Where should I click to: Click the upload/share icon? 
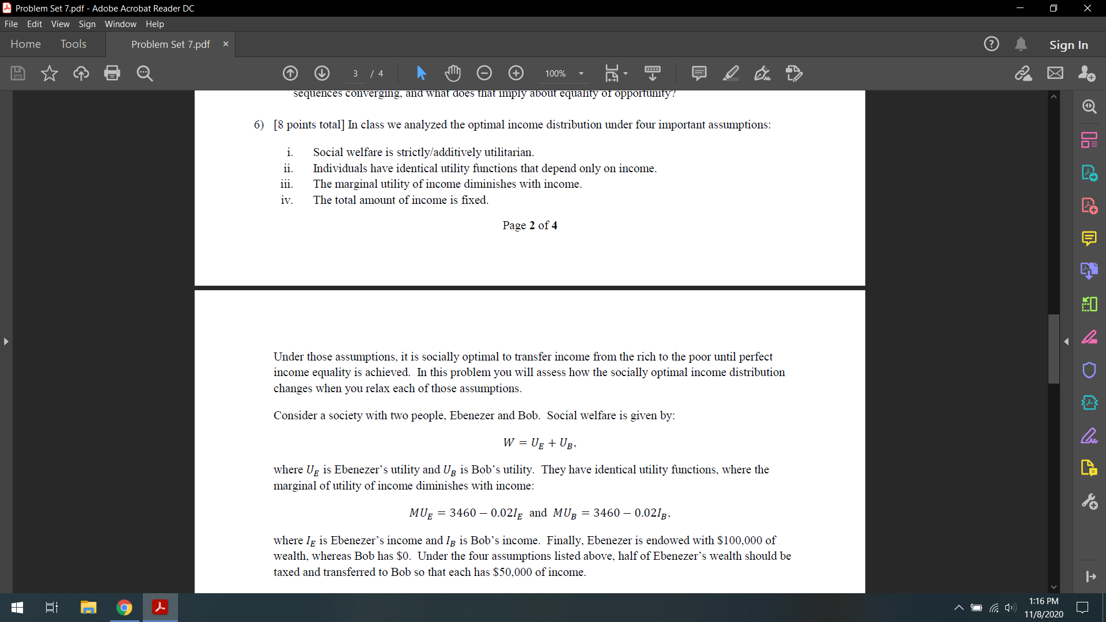click(81, 73)
